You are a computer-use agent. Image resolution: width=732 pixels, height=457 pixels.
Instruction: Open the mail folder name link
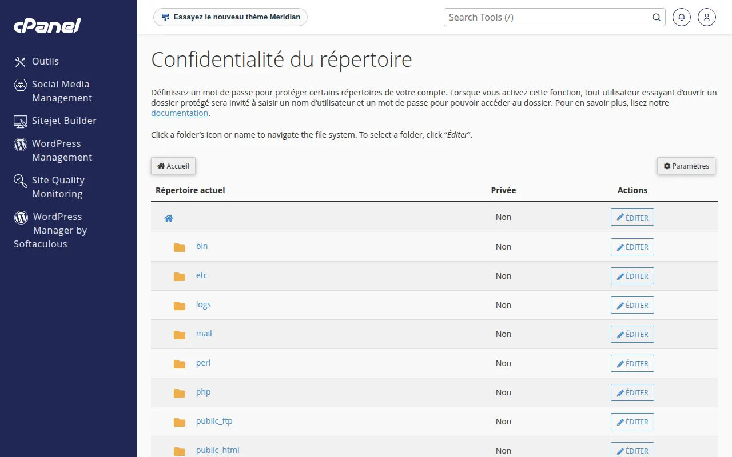(x=204, y=334)
